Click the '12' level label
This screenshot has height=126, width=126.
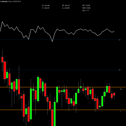coord(121,89)
